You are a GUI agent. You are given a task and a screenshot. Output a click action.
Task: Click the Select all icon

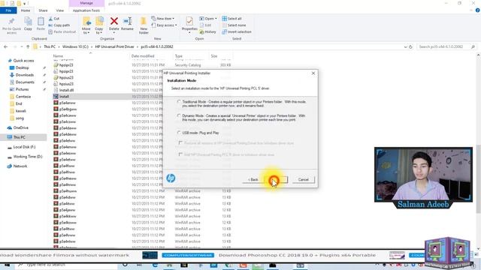[x=225, y=19]
